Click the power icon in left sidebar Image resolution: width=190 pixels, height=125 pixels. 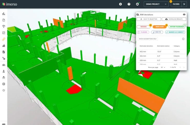(x=4, y=90)
